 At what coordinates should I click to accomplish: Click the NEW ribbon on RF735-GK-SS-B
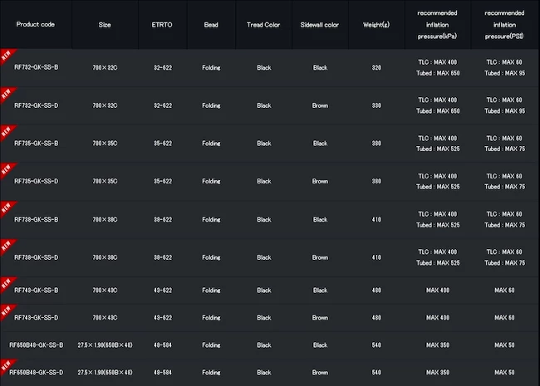7,131
